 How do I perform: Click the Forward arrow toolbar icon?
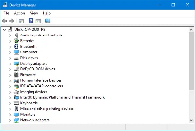(x=12, y=21)
